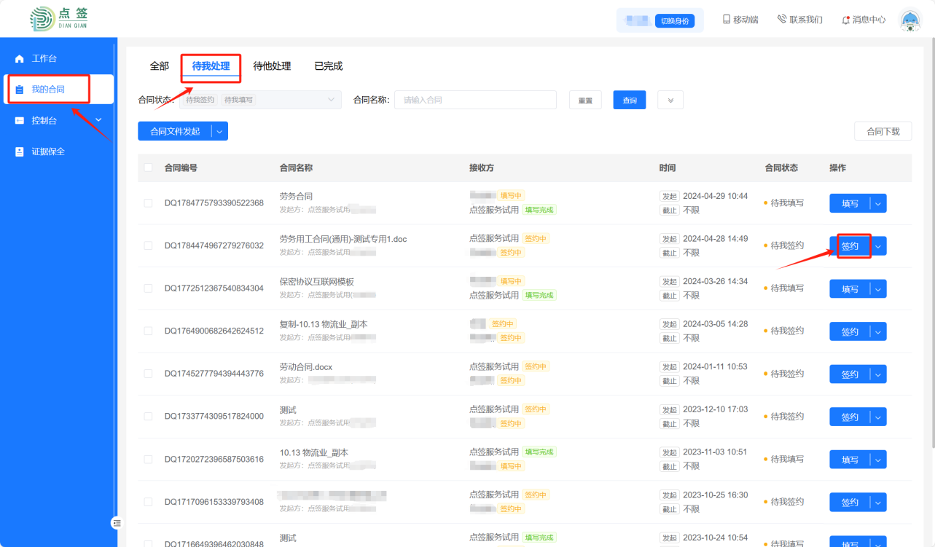Click 待我签约 status of 劳动合同.docx row
This screenshot has height=547, width=935.
coord(784,374)
